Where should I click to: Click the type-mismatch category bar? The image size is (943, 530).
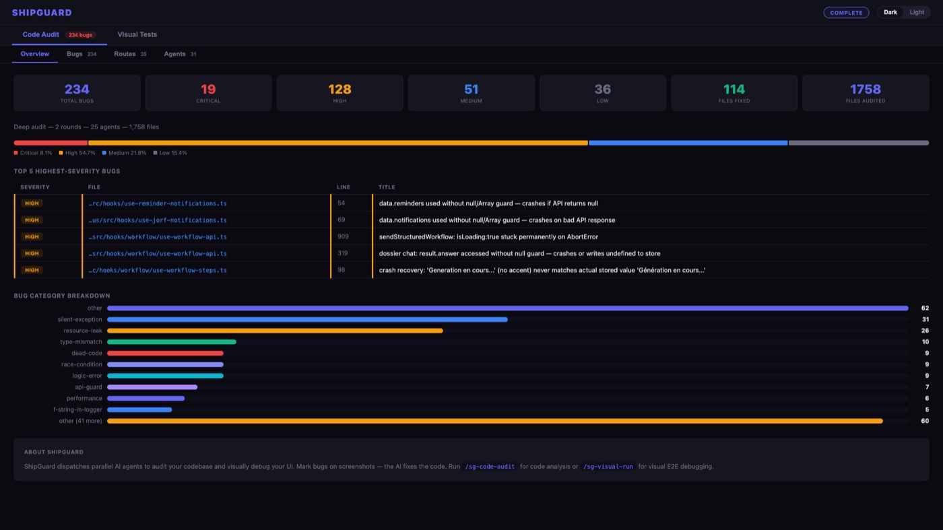tap(172, 342)
